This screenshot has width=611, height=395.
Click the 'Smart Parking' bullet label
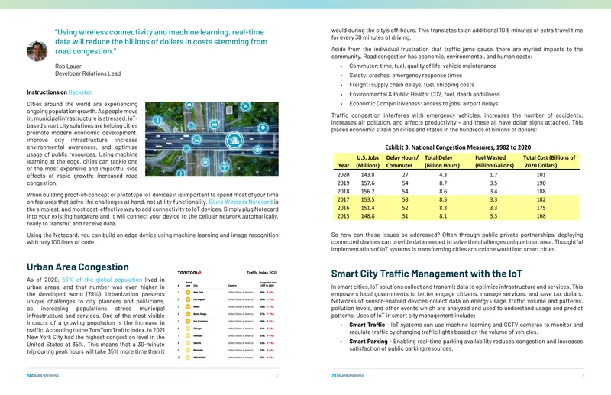(x=368, y=342)
